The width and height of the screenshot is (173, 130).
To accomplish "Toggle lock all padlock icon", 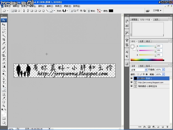I will click(x=147, y=74).
